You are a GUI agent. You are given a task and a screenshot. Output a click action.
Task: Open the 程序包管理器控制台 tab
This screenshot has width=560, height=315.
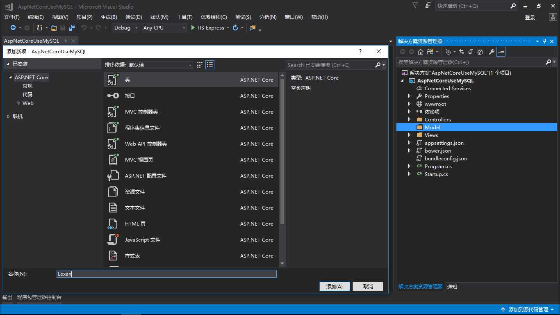click(39, 297)
